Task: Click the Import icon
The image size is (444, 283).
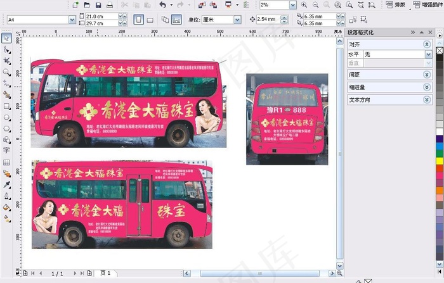Action: coord(202,4)
